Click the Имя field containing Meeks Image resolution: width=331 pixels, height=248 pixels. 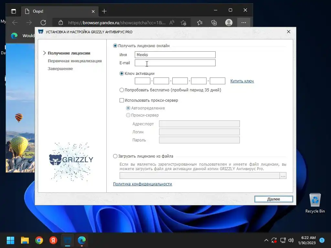[x=175, y=55]
